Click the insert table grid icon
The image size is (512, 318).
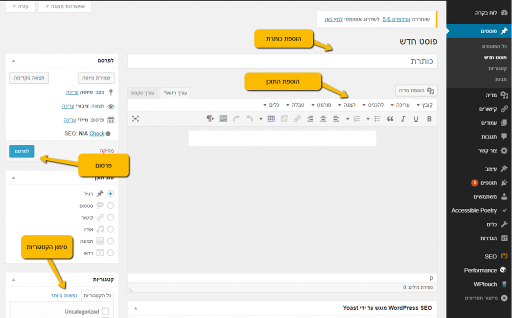tap(271, 118)
